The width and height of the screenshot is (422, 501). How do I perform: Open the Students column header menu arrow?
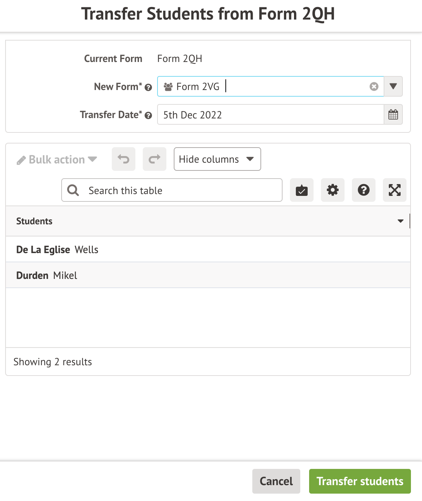click(x=400, y=221)
